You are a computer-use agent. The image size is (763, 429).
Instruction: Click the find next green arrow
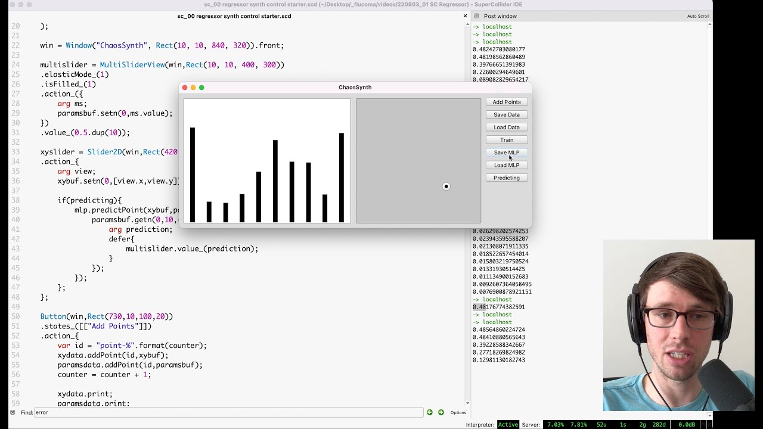[x=441, y=412]
